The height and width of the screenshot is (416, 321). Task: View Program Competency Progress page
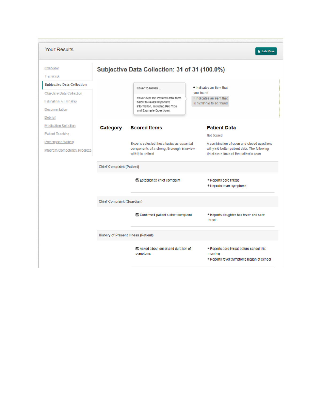coord(68,150)
